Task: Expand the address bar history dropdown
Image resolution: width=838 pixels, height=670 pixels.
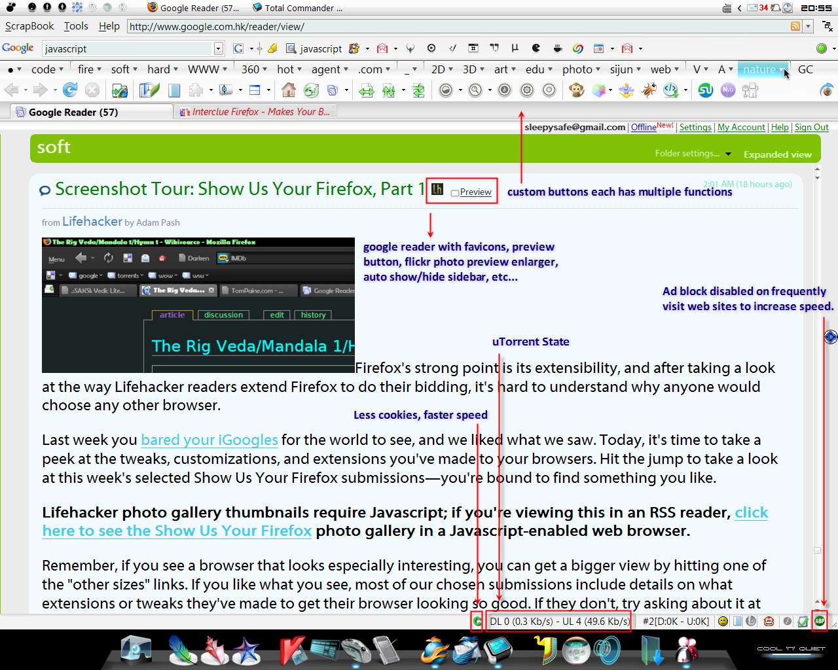Action: click(x=809, y=26)
